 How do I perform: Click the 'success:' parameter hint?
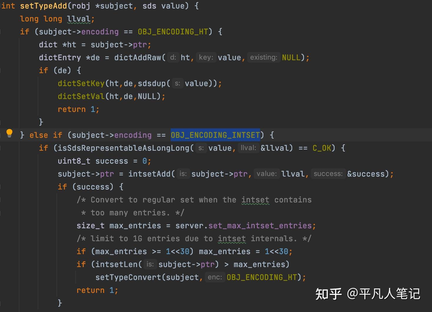tap(328, 174)
